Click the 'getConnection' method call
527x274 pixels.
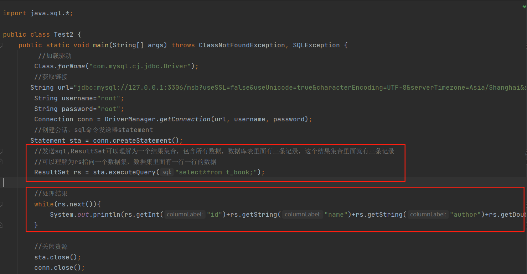tap(185, 119)
